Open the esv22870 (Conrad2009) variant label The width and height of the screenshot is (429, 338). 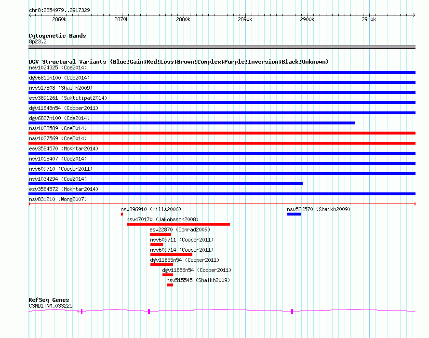pyautogui.click(x=180, y=230)
